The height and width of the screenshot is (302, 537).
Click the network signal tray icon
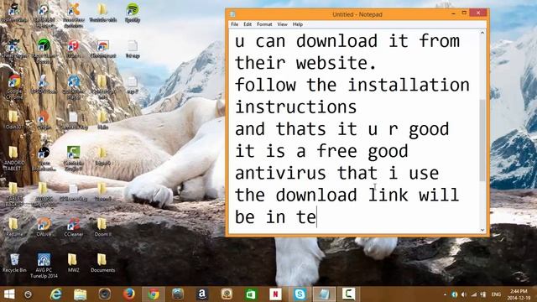click(473, 294)
